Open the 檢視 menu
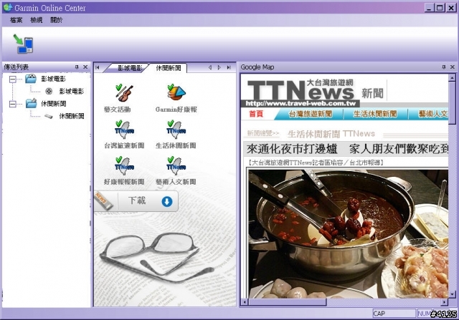The width and height of the screenshot is (459, 320). pos(37,20)
